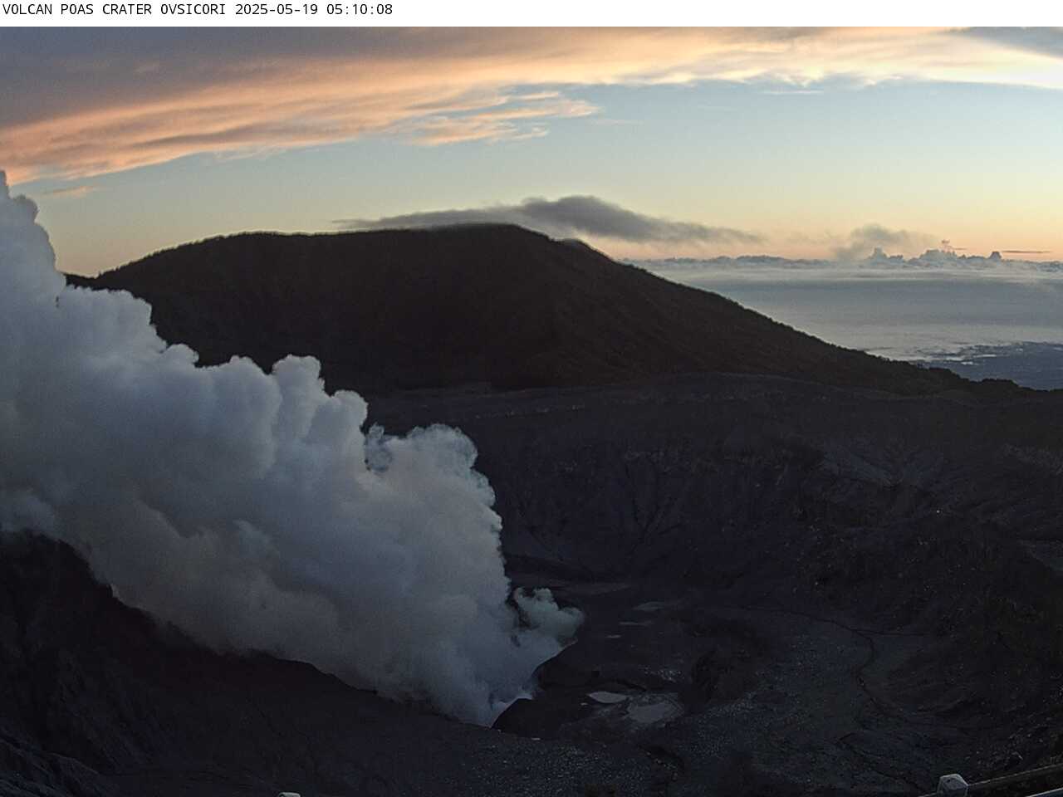Click the timestamp '2025-05-19 05:10:08'
Viewport: 1063px width, 797px height.
click(x=314, y=10)
